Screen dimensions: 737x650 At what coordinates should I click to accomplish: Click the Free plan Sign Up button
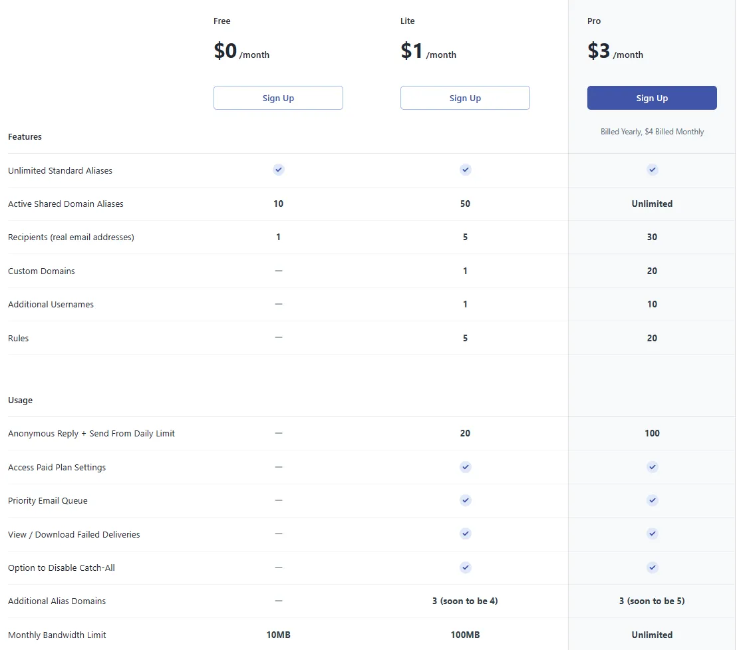pos(278,98)
